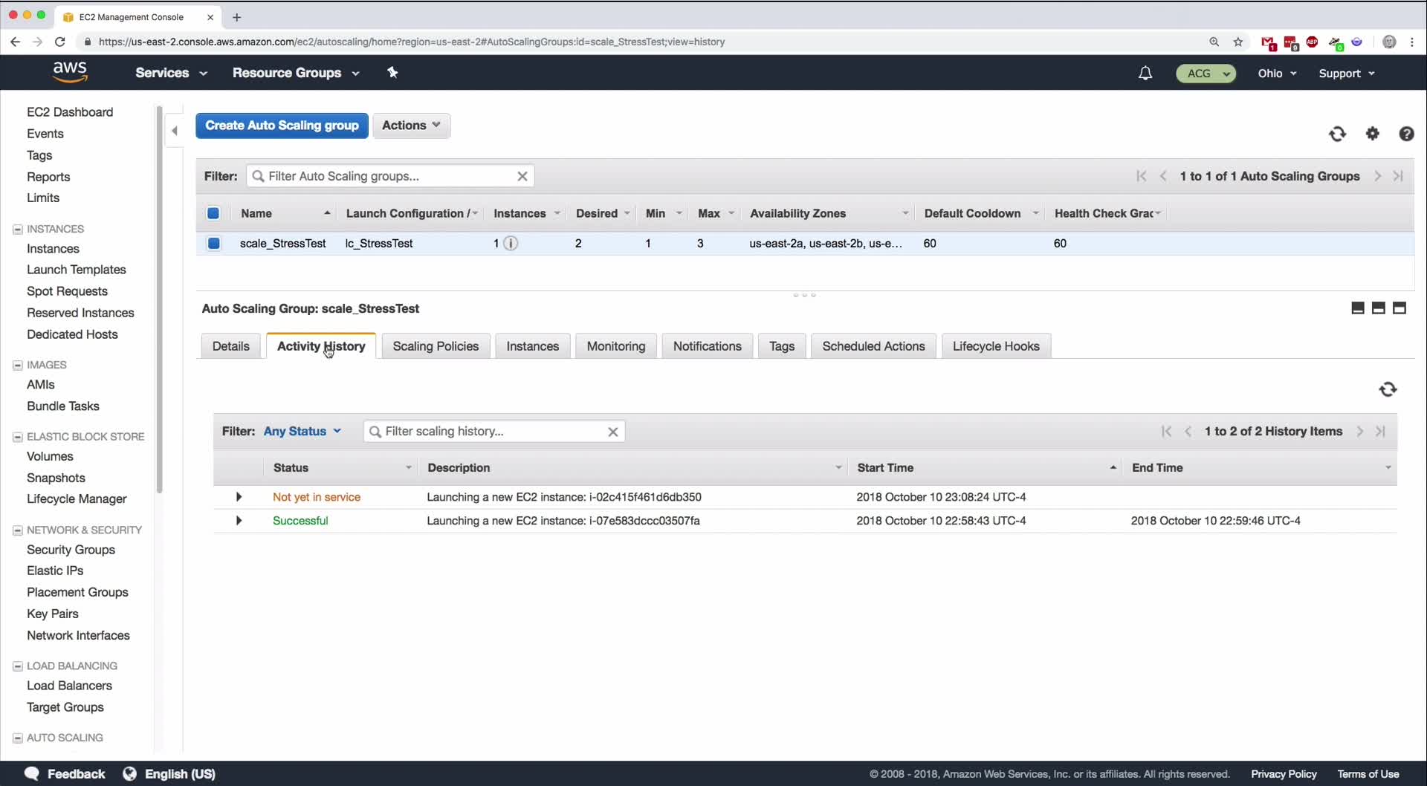Go to next page of Auto Scaling groups
The height and width of the screenshot is (786, 1427).
[1377, 176]
